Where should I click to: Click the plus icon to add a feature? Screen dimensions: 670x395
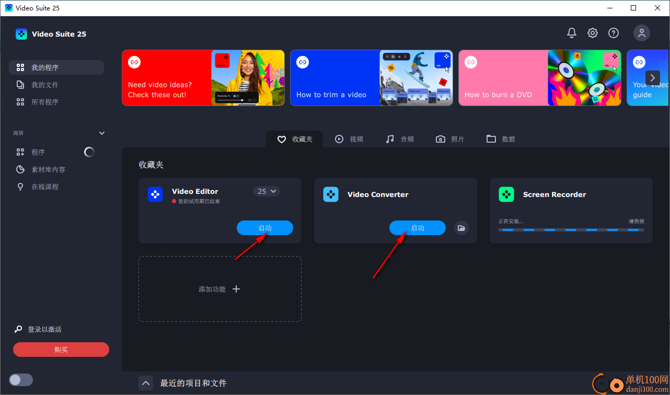pos(236,289)
